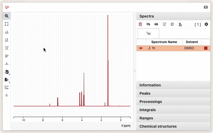This screenshot has height=133, width=213.
Task: Click the full-view zoom out tool
Action: [x=7, y=24]
